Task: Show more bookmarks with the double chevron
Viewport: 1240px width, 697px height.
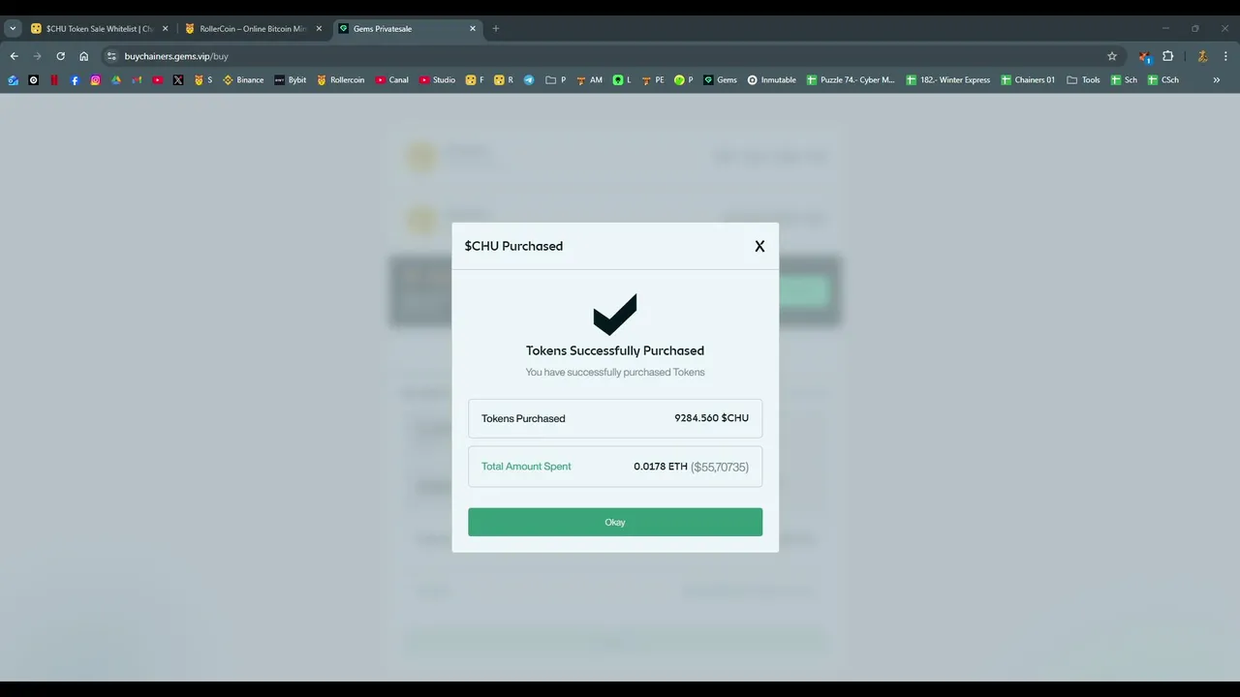Action: [1217, 80]
